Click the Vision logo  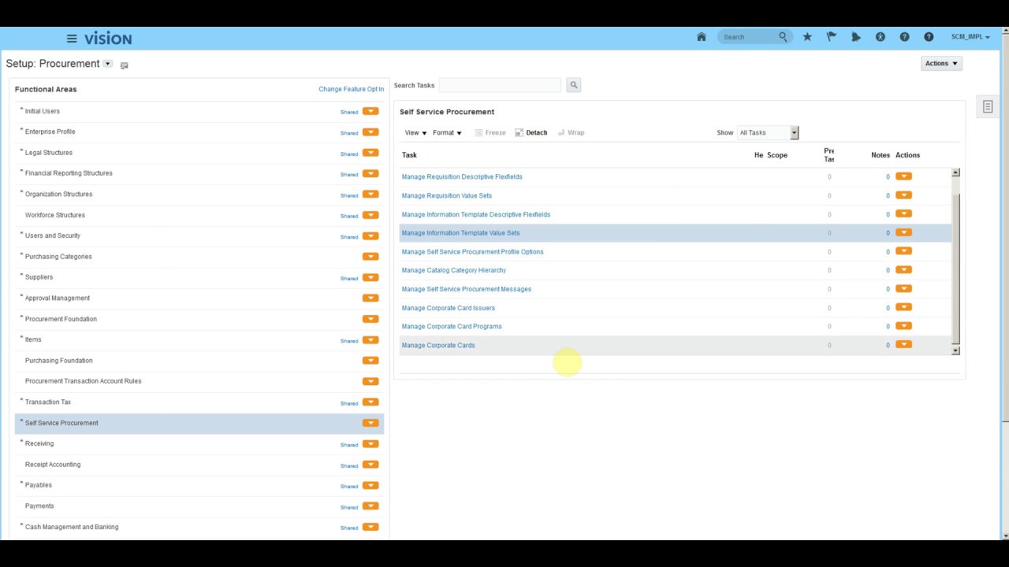[108, 38]
